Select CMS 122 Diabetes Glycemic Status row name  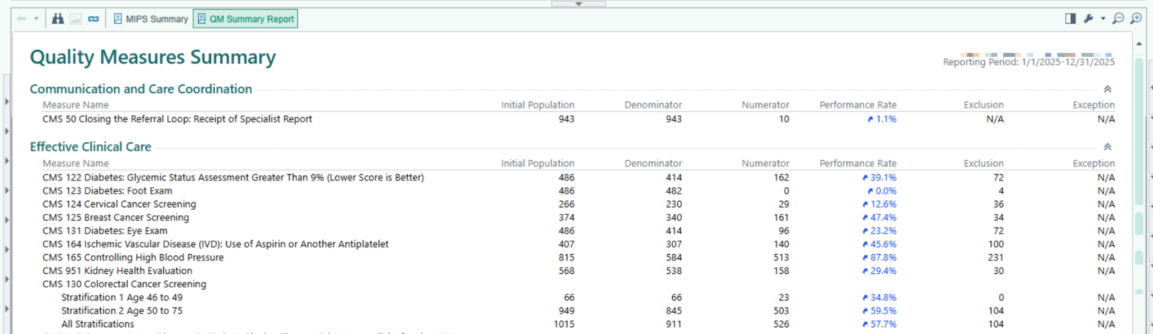233,178
